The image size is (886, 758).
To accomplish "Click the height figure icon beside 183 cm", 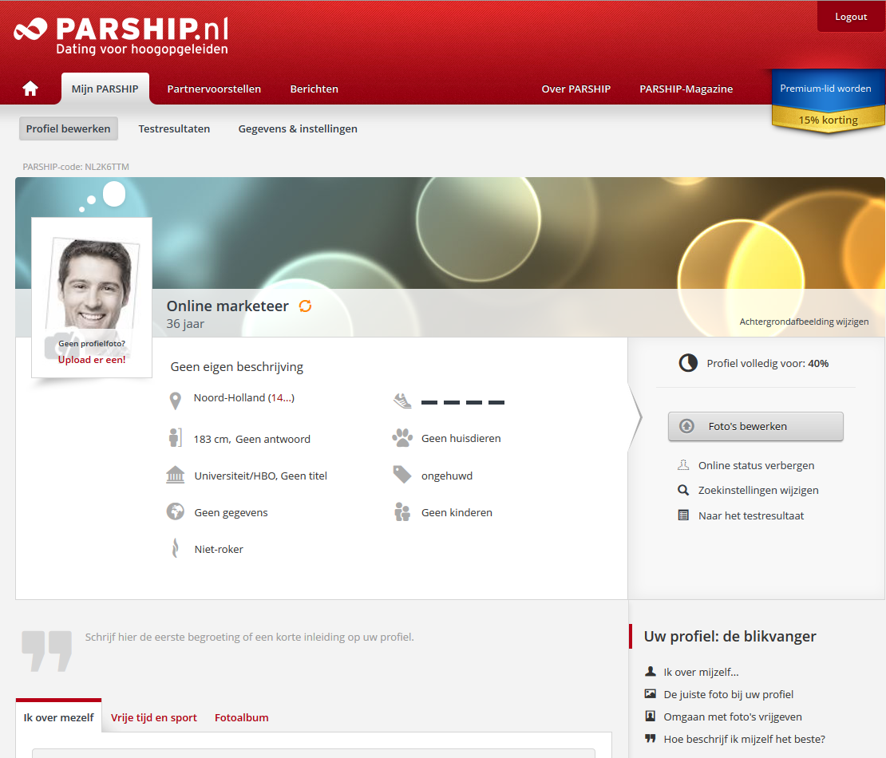I will point(175,438).
